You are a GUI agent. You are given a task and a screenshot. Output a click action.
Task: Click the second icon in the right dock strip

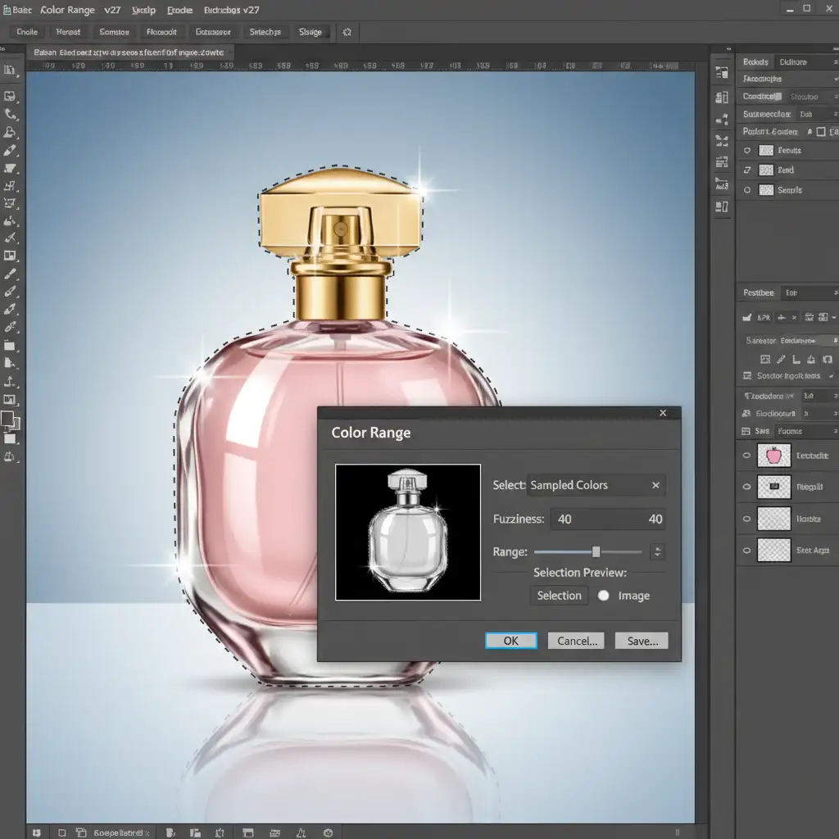tap(722, 98)
